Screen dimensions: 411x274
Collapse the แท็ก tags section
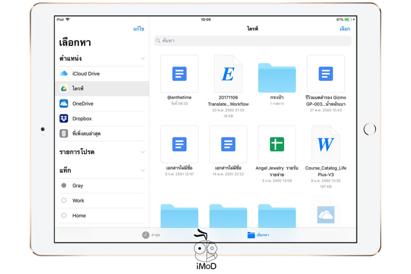pyautogui.click(x=143, y=170)
